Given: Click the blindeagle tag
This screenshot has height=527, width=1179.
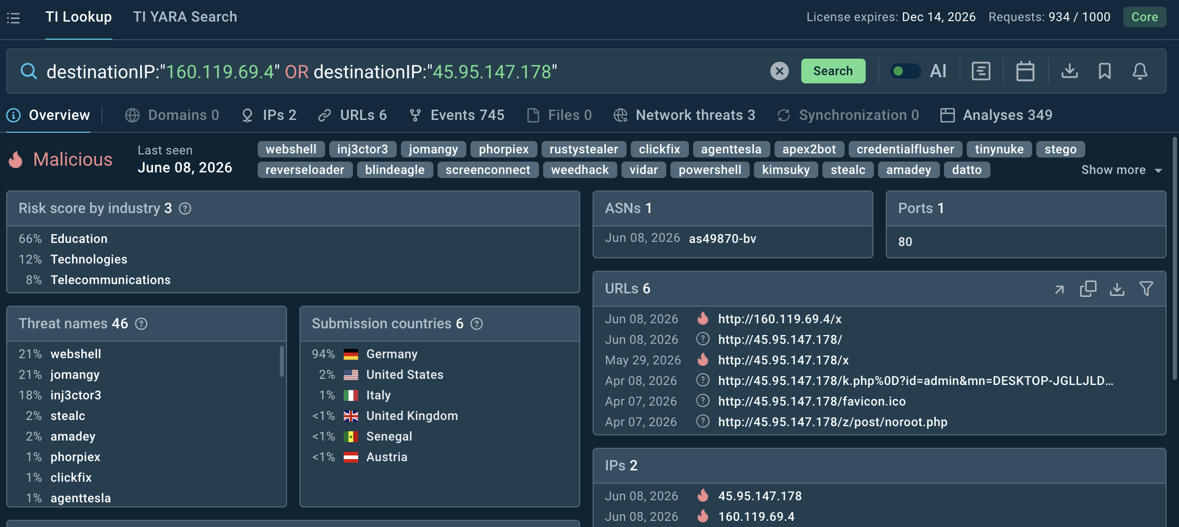Looking at the screenshot, I should (395, 170).
